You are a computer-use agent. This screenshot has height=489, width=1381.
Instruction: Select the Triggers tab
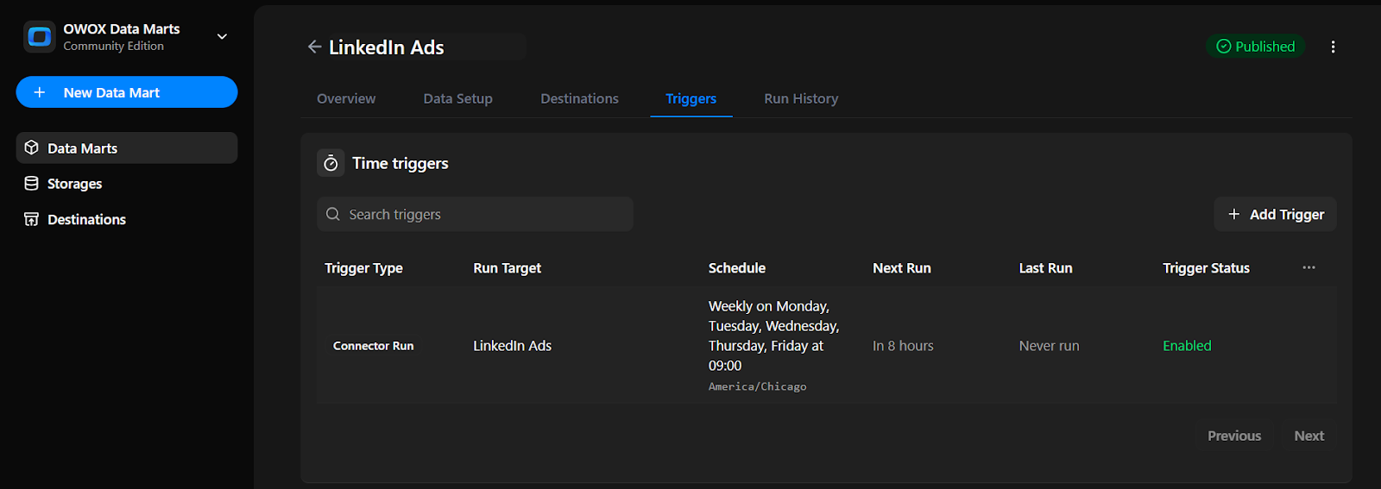coord(691,98)
